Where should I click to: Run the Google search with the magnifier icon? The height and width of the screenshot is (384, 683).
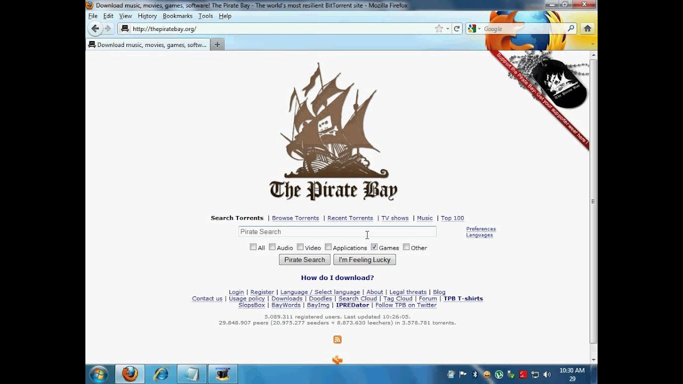coord(570,29)
